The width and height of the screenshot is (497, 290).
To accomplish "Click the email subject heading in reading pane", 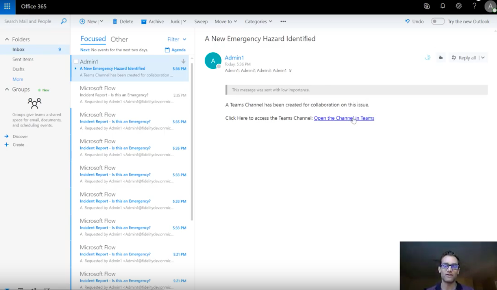I will (260, 38).
